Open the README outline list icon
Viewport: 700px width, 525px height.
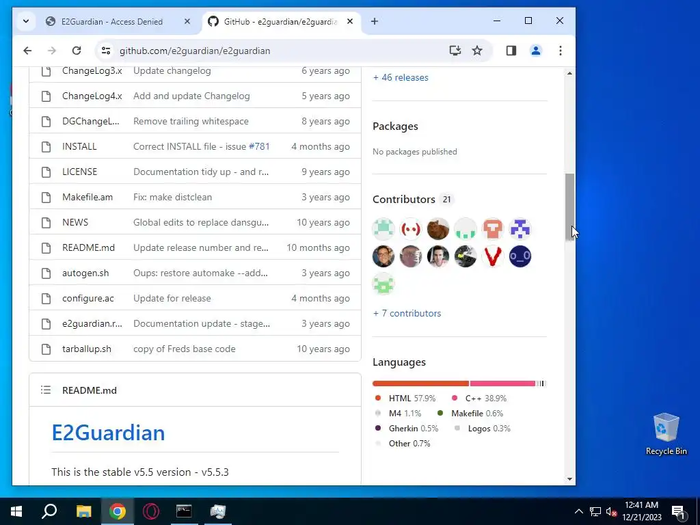[x=46, y=390]
